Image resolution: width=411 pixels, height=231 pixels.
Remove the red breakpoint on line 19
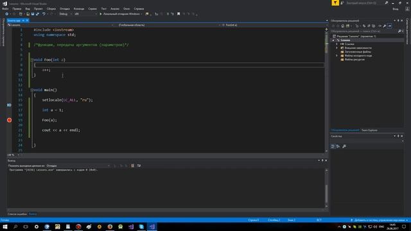click(9, 120)
